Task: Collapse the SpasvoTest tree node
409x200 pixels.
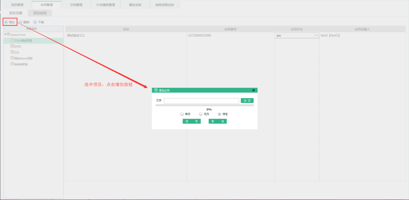Action: click(5, 34)
